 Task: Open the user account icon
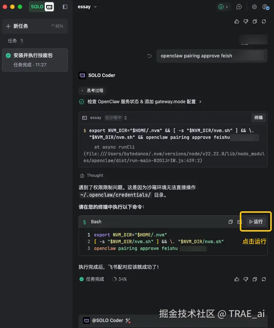(265, 7)
